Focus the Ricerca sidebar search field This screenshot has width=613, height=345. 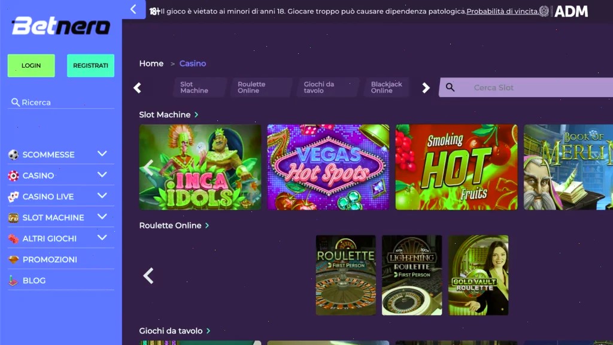coord(61,102)
